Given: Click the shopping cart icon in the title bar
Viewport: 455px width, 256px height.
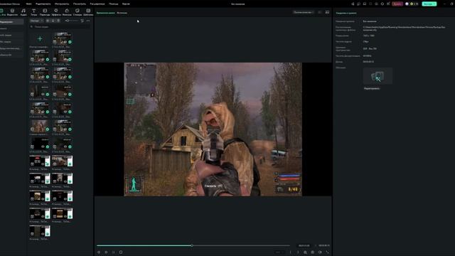Looking at the screenshot, I should tap(388, 4).
